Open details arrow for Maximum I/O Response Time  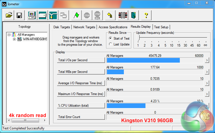[x=207, y=94]
